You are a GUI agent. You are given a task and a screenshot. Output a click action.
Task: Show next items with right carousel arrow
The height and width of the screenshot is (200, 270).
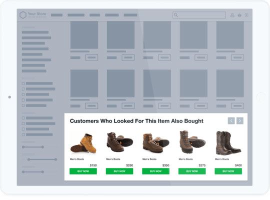pos(240,121)
